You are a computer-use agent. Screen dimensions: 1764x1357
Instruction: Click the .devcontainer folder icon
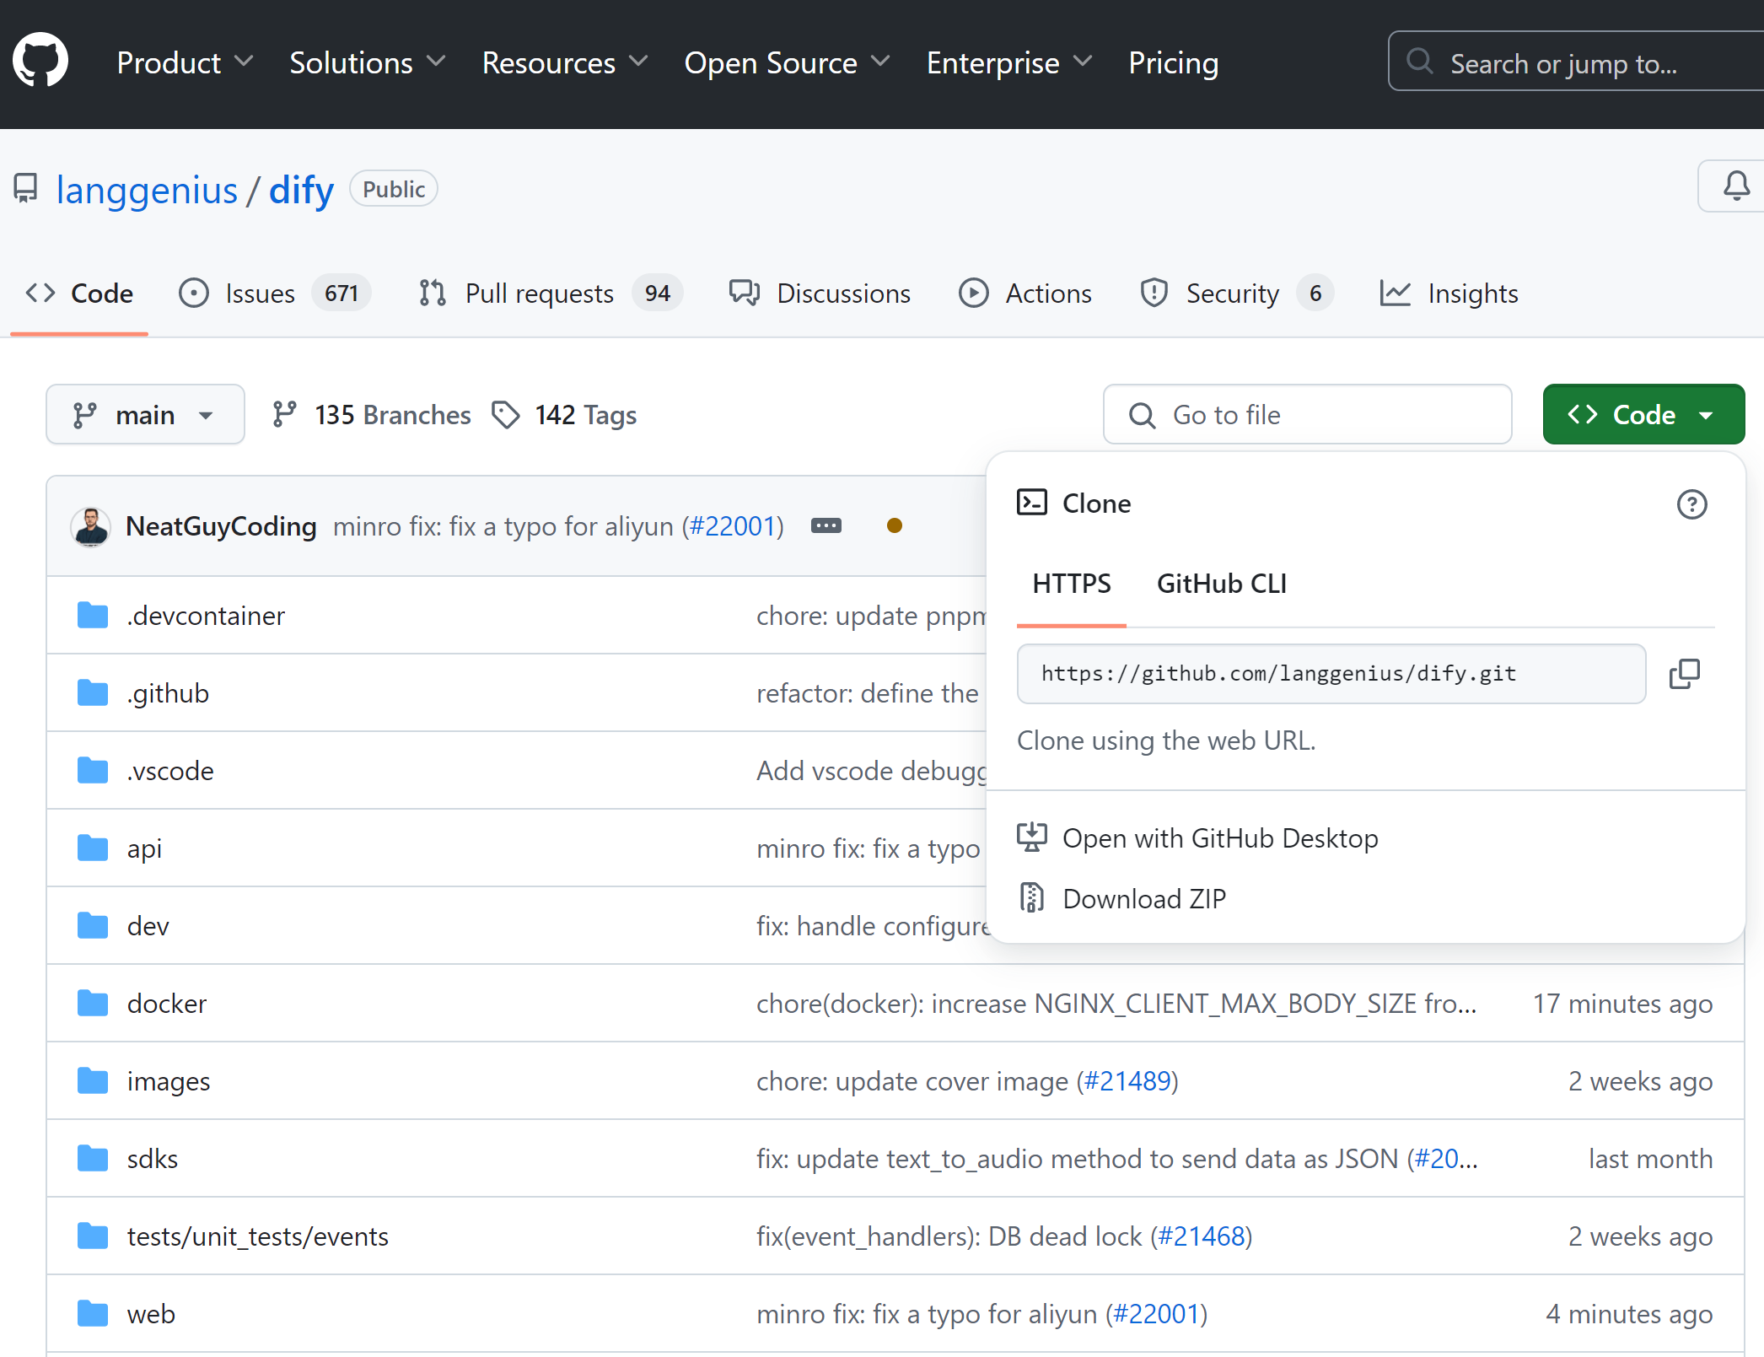coord(93,616)
